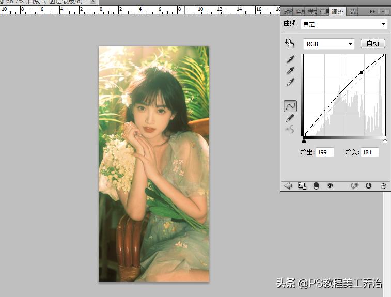Click the horizontal ruler at top
Viewport: 391px width, 297px height.
[140, 10]
